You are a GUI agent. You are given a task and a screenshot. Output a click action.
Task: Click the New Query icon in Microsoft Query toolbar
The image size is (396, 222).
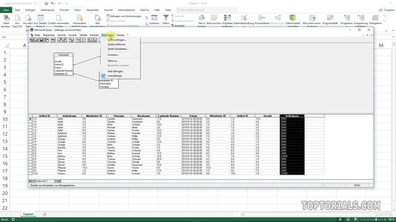click(32, 40)
